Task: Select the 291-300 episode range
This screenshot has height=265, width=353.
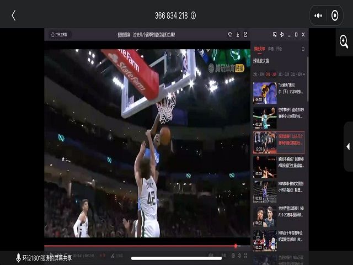Action: (x=258, y=73)
